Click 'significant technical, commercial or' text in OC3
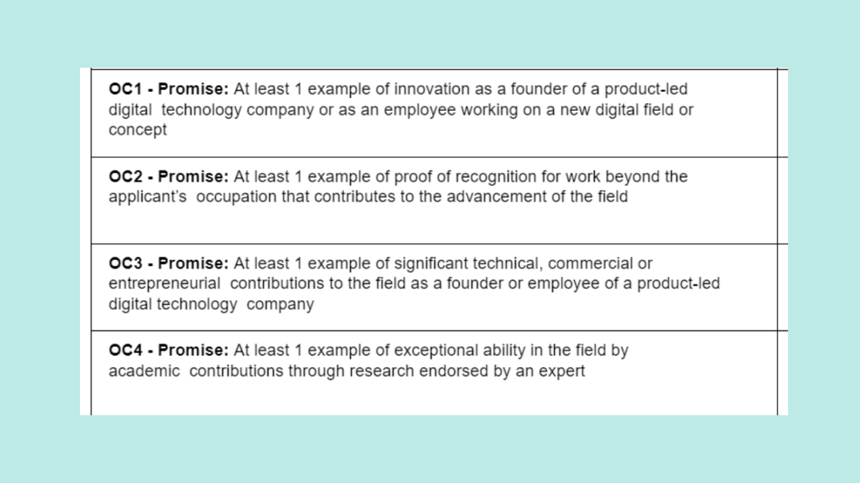The image size is (860, 483). (523, 263)
